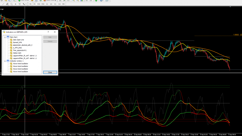
Task: Select the bottom Wave trend oscillator entry
Action: click(x=20, y=72)
